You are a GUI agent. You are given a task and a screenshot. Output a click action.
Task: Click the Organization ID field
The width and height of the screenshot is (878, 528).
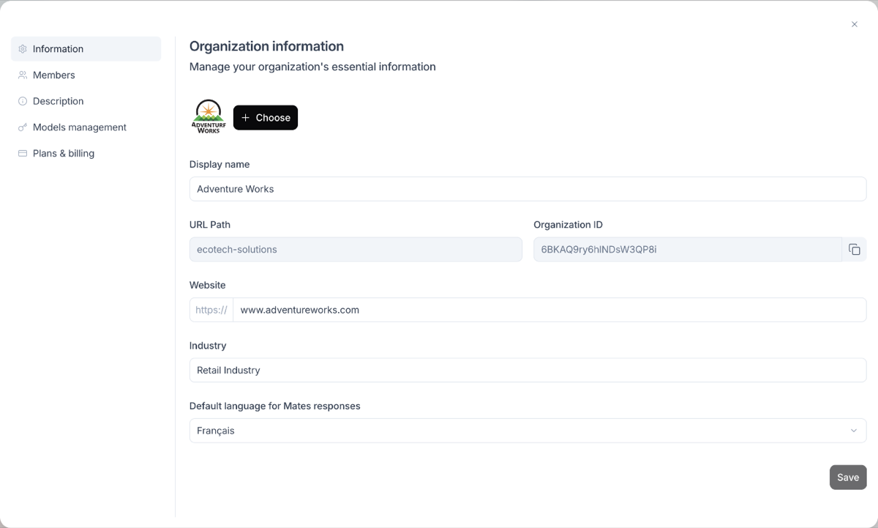point(688,250)
